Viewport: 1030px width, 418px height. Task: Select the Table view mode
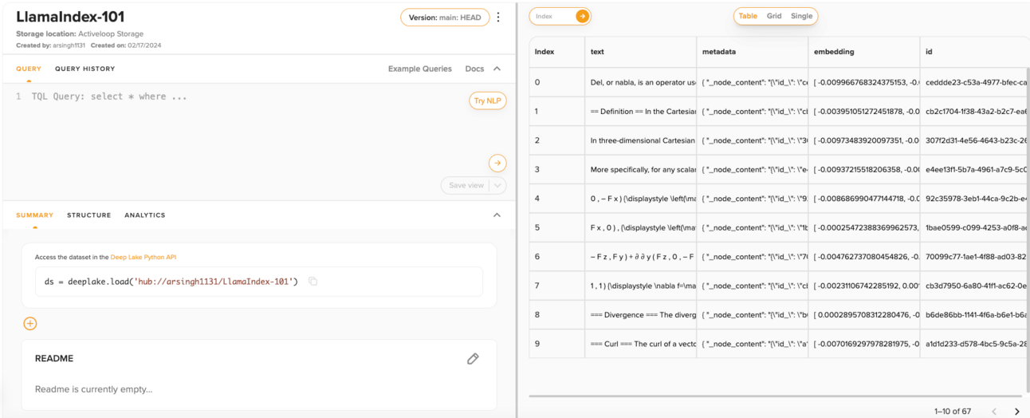click(748, 16)
